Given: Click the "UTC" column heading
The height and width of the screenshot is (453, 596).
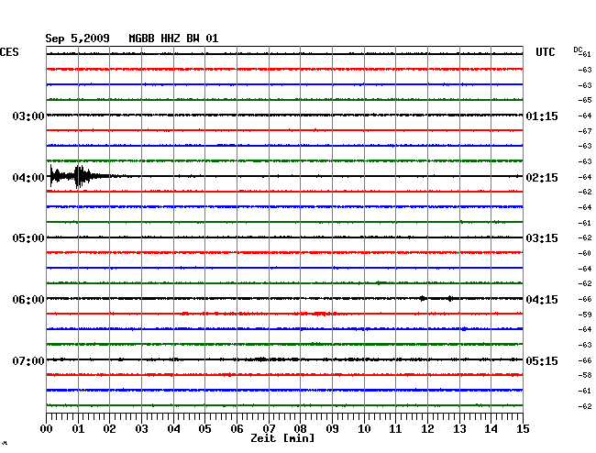Looking at the screenshot, I should (545, 52).
